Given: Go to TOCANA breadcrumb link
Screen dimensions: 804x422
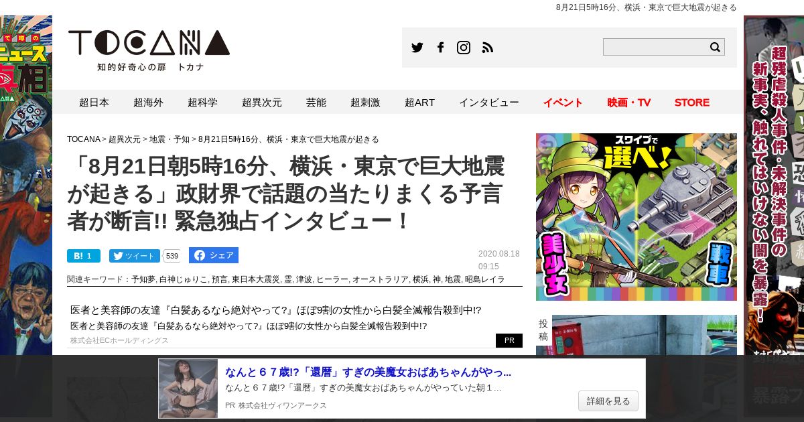Looking at the screenshot, I should point(84,139).
